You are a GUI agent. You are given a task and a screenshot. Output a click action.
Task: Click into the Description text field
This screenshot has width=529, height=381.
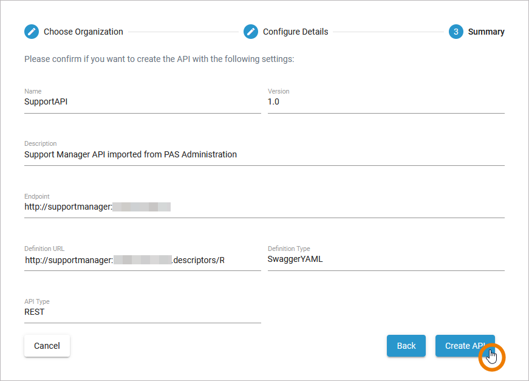tap(264, 154)
